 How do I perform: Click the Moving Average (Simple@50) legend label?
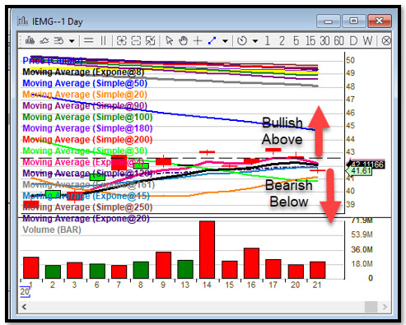tap(85, 83)
